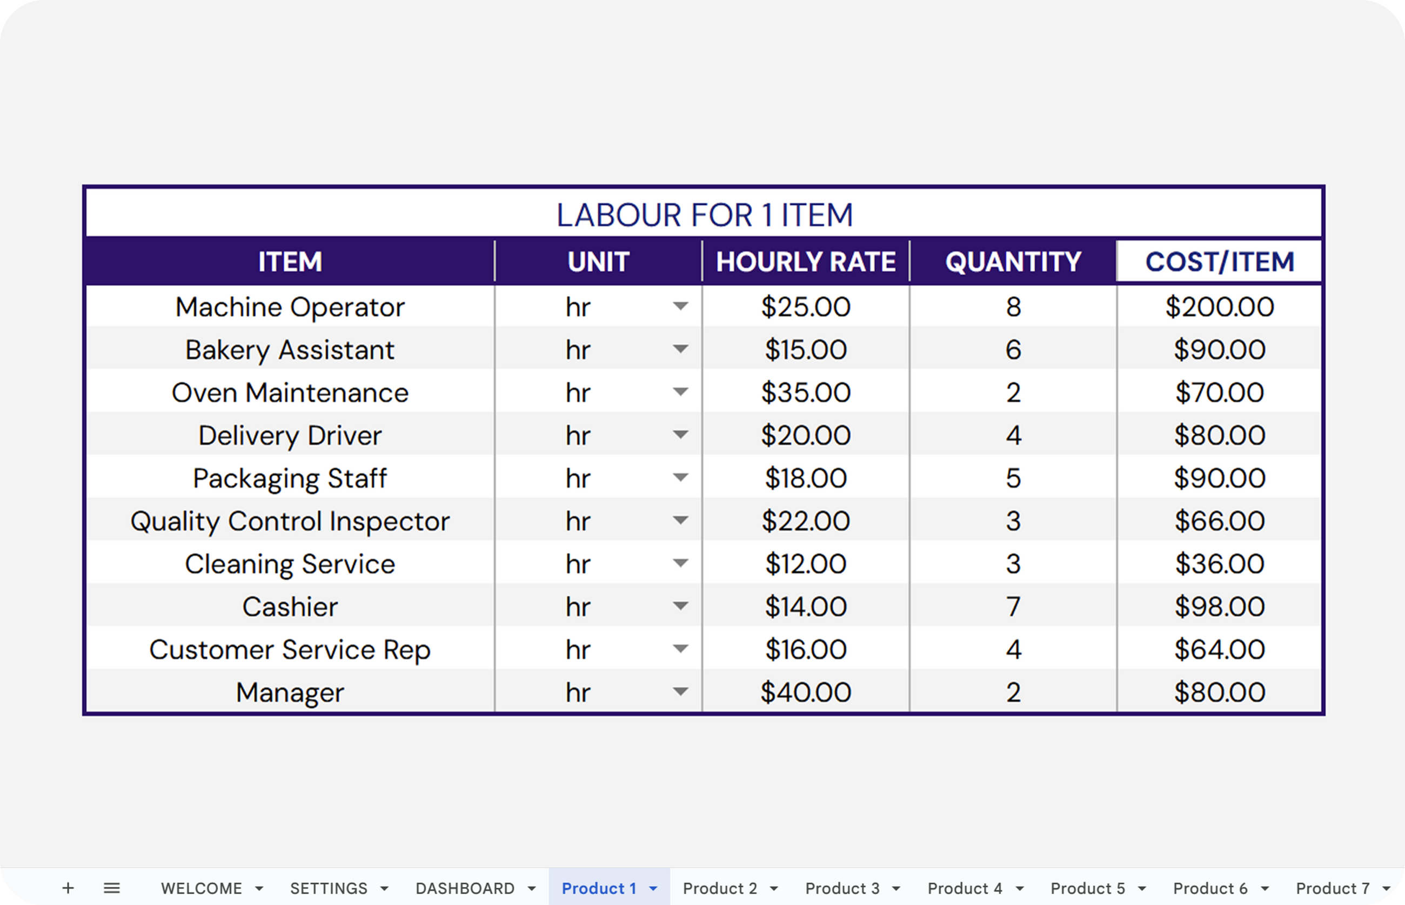Open the Product 5 tab menu arrow
Screen dimensions: 1405x905
click(1142, 889)
